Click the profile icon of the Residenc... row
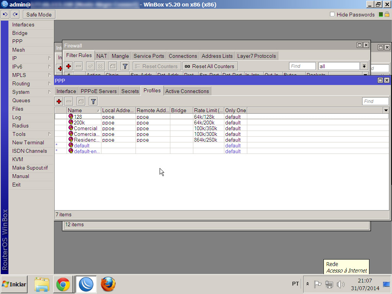 (71, 139)
